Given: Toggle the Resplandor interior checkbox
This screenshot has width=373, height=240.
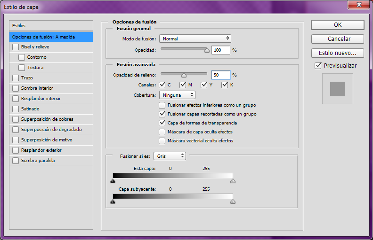Looking at the screenshot, I should pos(16,99).
